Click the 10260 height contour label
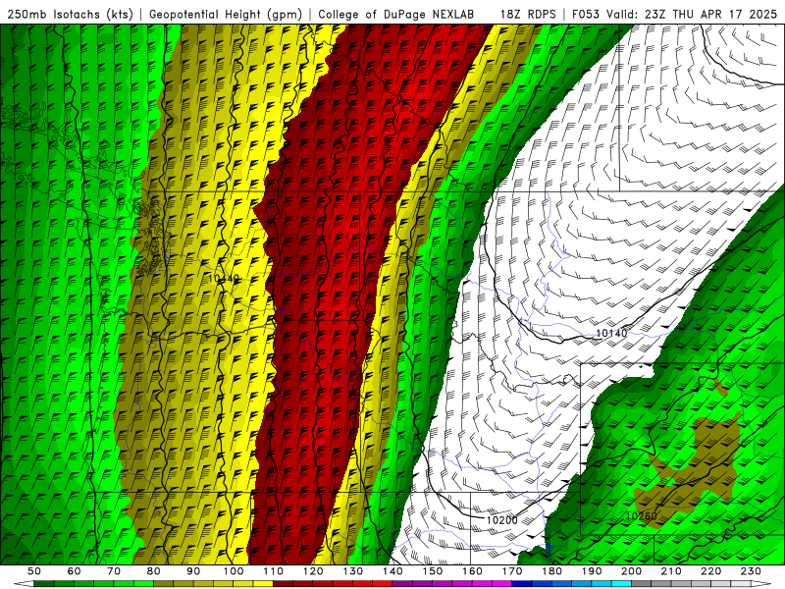 (642, 516)
